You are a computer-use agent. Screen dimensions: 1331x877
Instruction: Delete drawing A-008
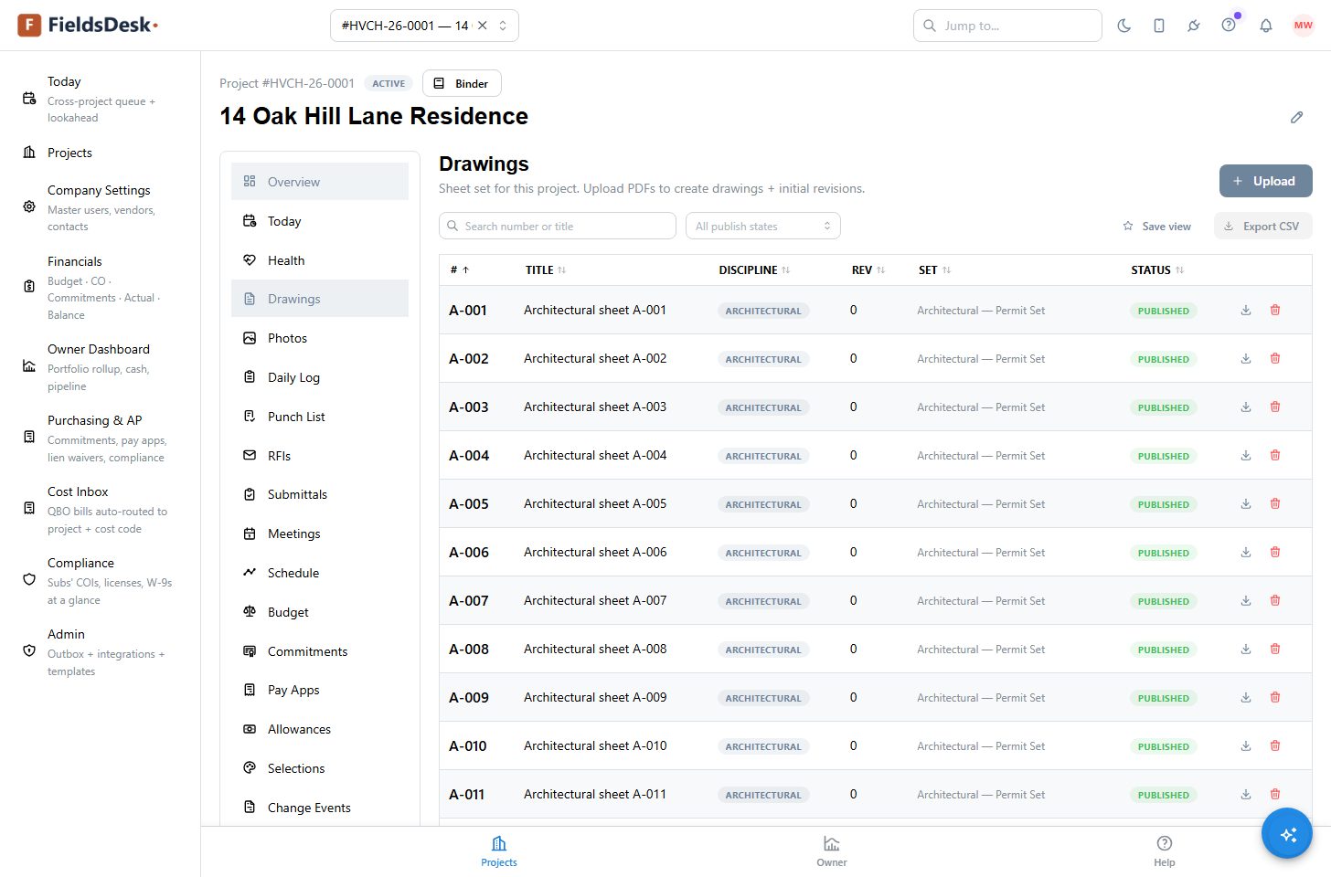[x=1275, y=650]
